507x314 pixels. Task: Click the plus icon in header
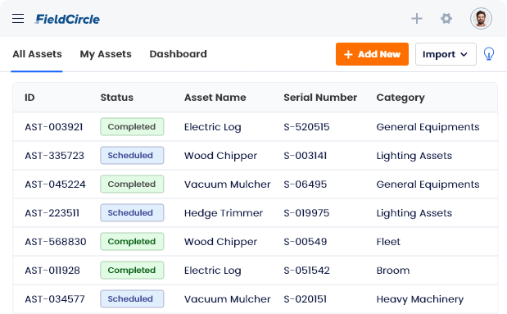[x=417, y=19]
